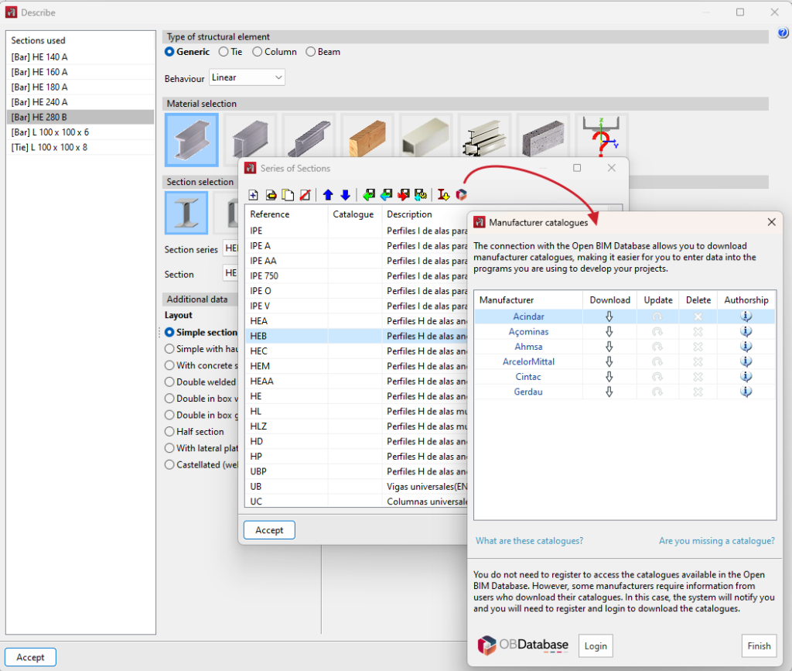Select the Generic structural element type
Viewport: 792px width, 671px height.
187,52
